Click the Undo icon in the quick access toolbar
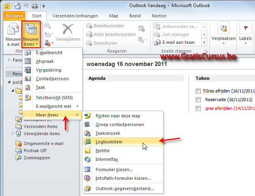 26,6
